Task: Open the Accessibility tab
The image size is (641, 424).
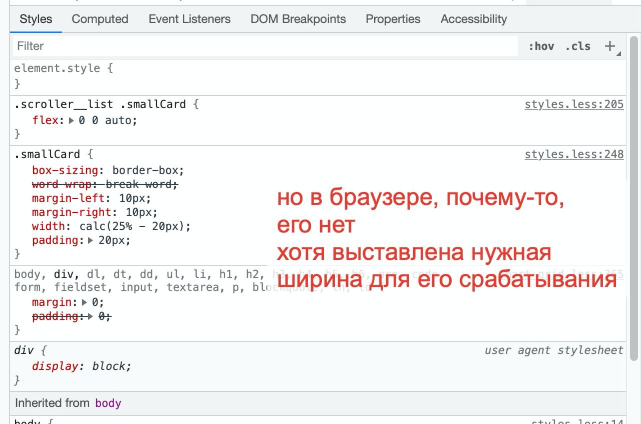Action: (474, 19)
